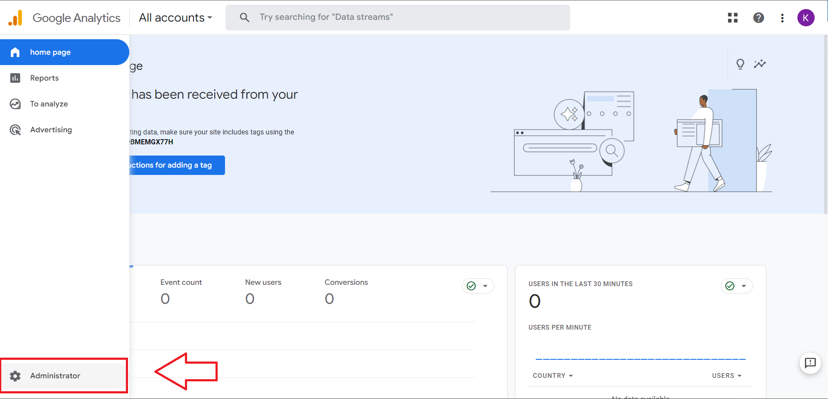Open the K account avatar
Viewport: 828px width, 399px height.
coord(806,18)
